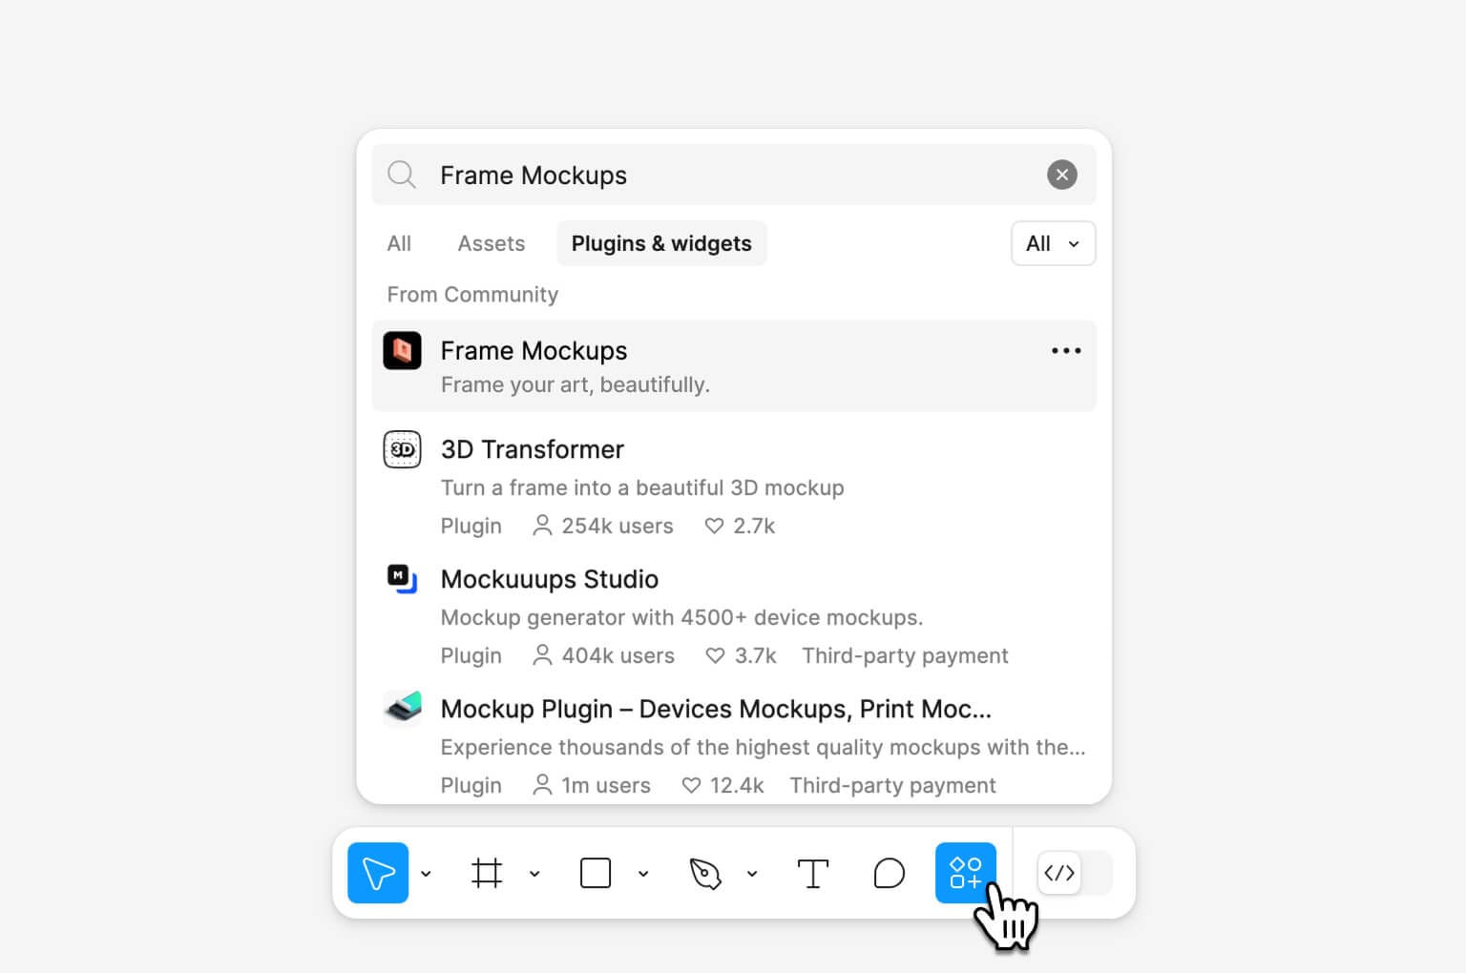Click the Mockuuups Studio plugin icon
This screenshot has width=1466, height=973.
[402, 579]
